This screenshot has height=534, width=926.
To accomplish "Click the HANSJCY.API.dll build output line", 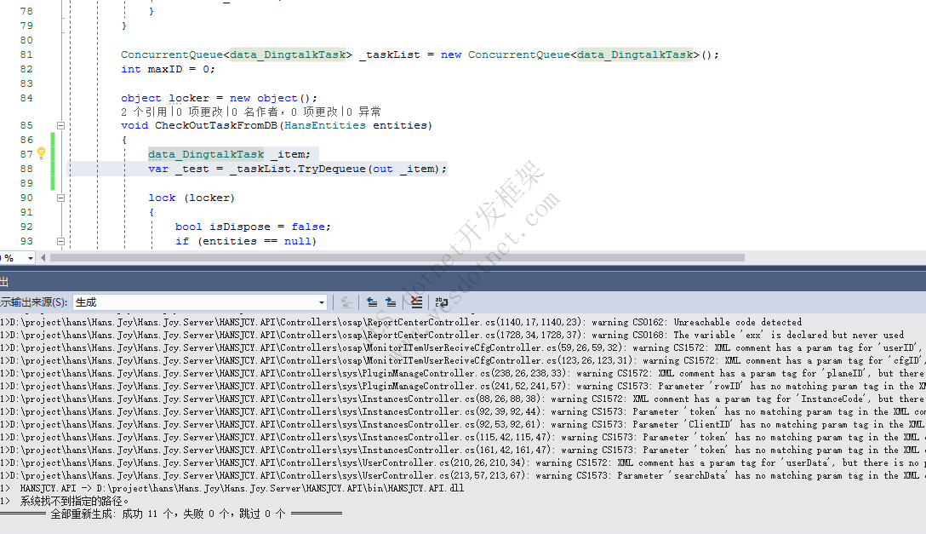I will tap(255, 488).
